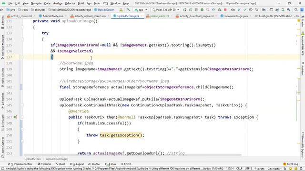The width and height of the screenshot is (305, 171).
Task: Open the Resource Manager side panel
Action: (x=2, y=47)
